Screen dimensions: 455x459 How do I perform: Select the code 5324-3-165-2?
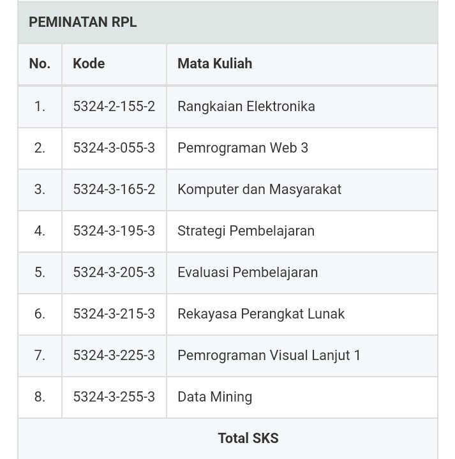point(114,190)
